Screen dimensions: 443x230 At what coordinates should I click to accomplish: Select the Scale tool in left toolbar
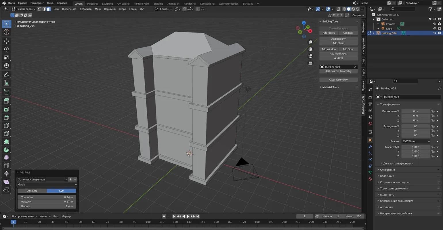tap(6, 57)
